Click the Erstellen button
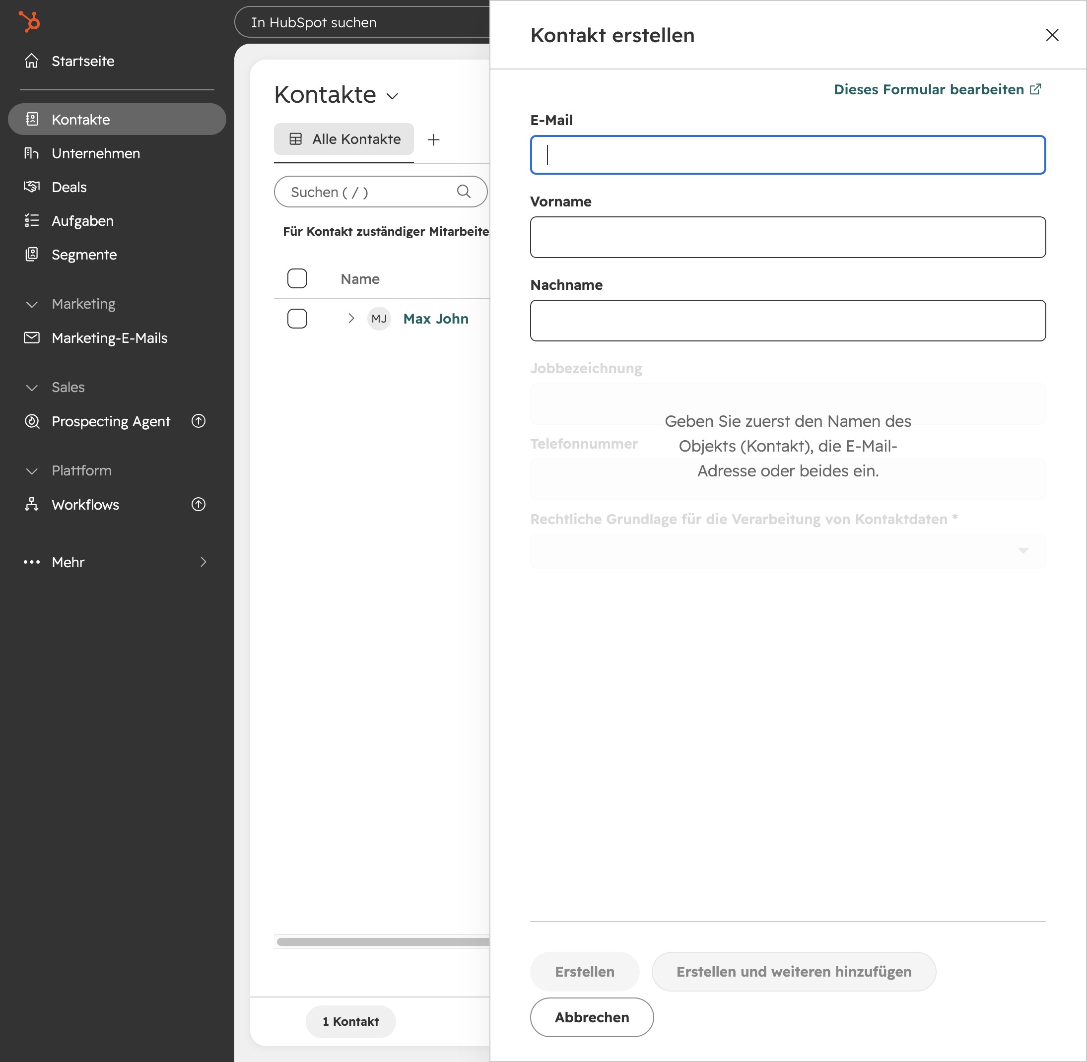This screenshot has height=1062, width=1087. [x=584, y=972]
